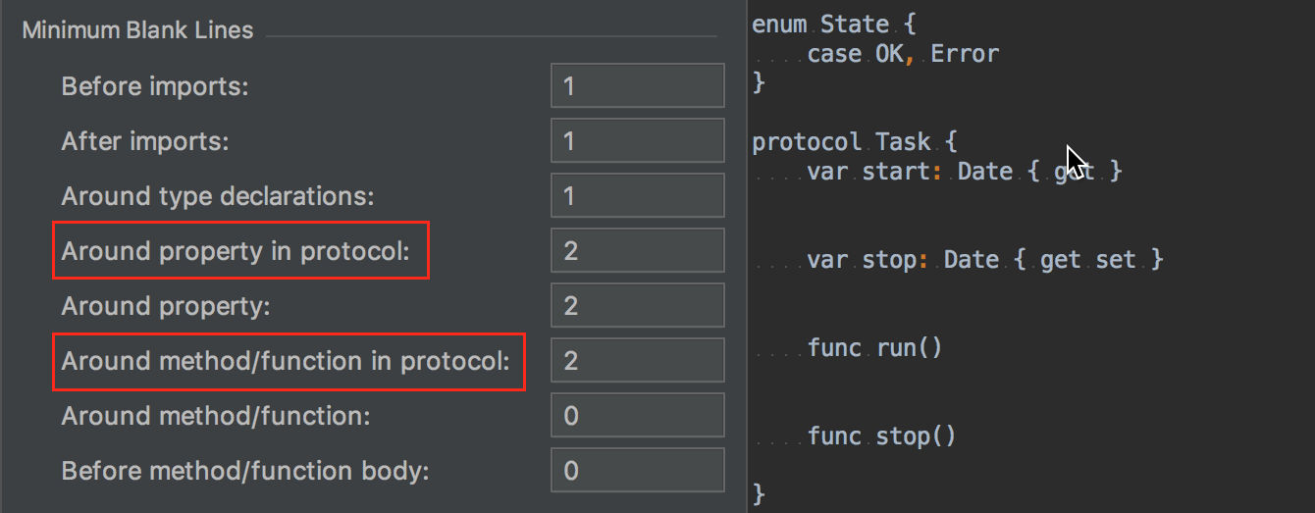This screenshot has width=1315, height=513.
Task: Click the Before method/function body field
Action: click(x=638, y=472)
